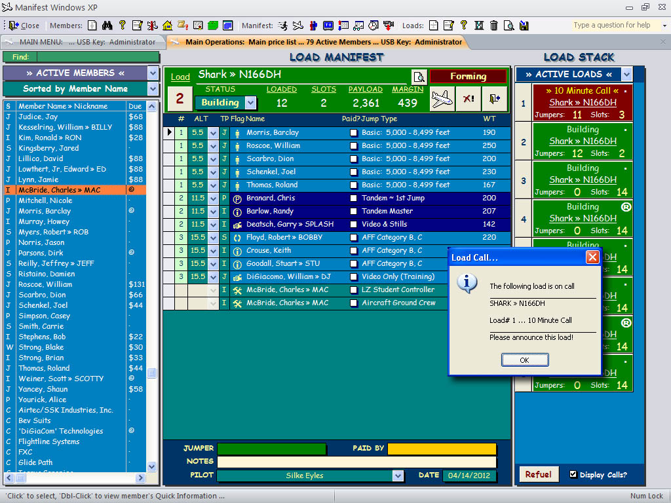Click the scroll with exclamation icon
671x503 pixels.
click(183, 26)
